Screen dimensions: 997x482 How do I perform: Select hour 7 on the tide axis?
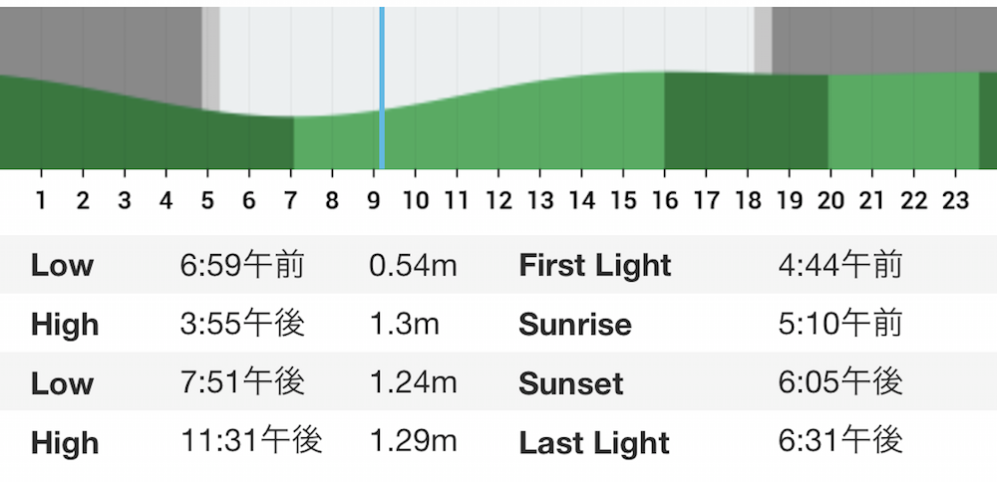pyautogui.click(x=290, y=201)
